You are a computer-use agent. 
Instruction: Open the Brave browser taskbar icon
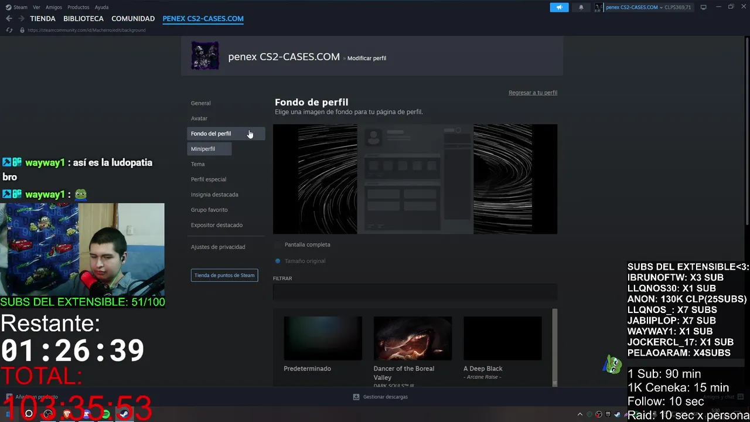coord(67,414)
